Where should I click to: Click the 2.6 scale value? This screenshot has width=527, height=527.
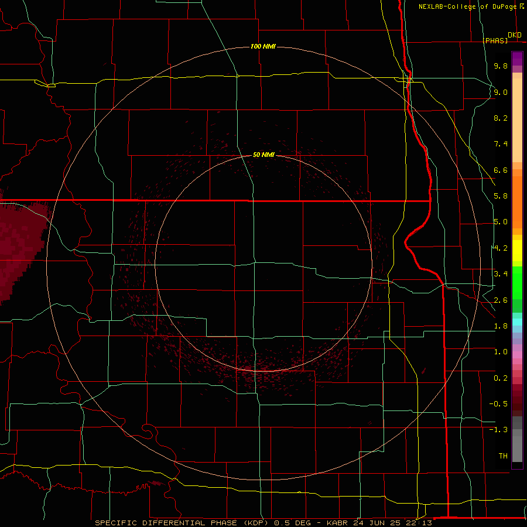501,300
